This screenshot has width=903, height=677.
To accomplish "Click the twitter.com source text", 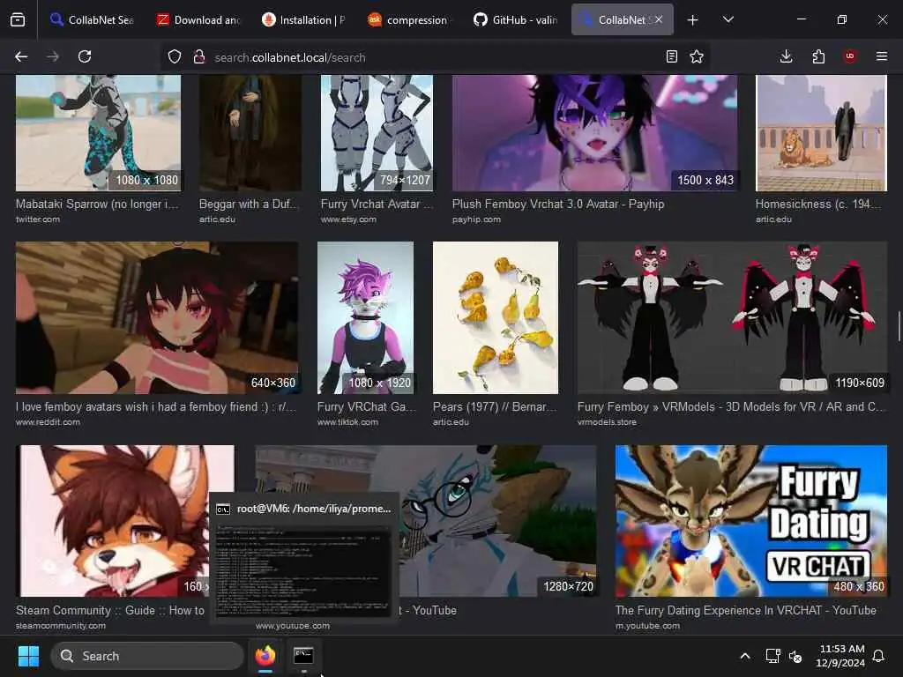I will click(37, 219).
